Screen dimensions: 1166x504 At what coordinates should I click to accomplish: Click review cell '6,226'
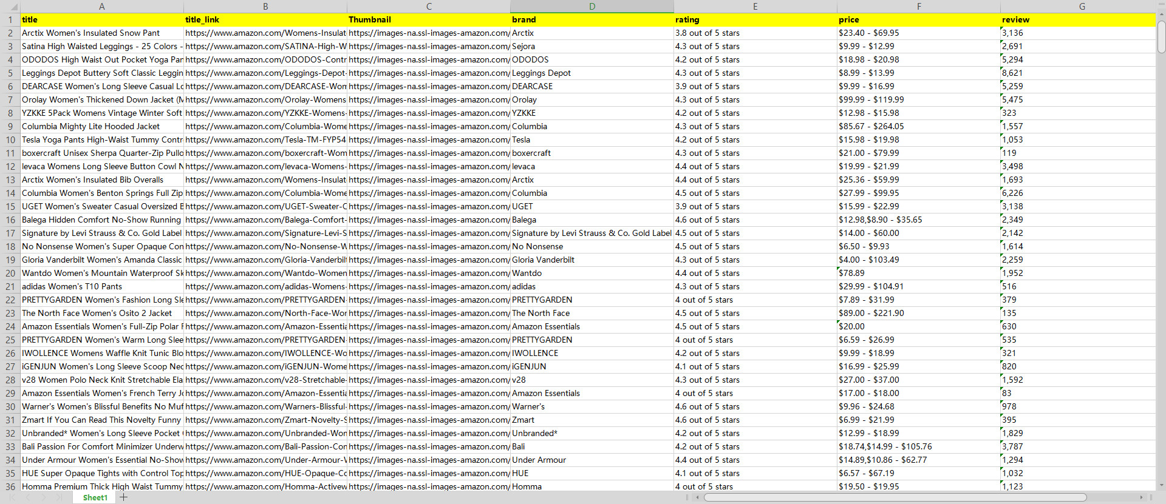[1079, 193]
